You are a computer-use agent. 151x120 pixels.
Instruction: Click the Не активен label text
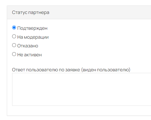pyautogui.click(x=29, y=55)
